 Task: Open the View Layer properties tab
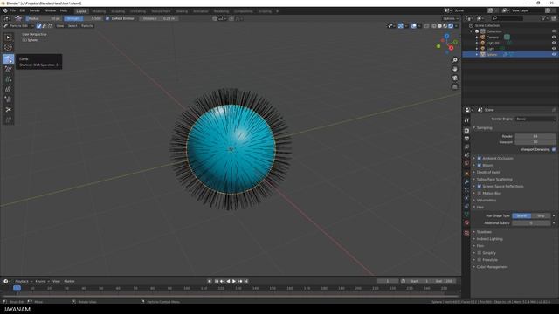466,147
